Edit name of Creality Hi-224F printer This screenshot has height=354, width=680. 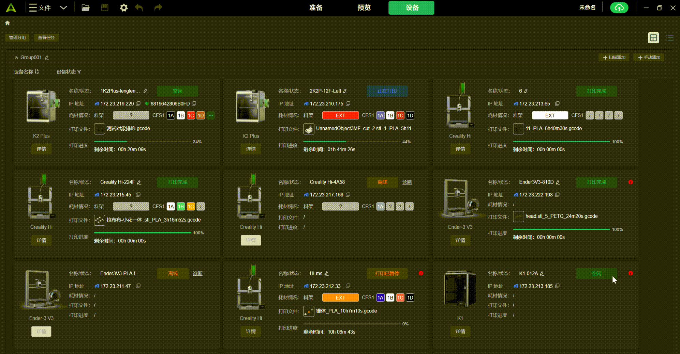pyautogui.click(x=139, y=182)
